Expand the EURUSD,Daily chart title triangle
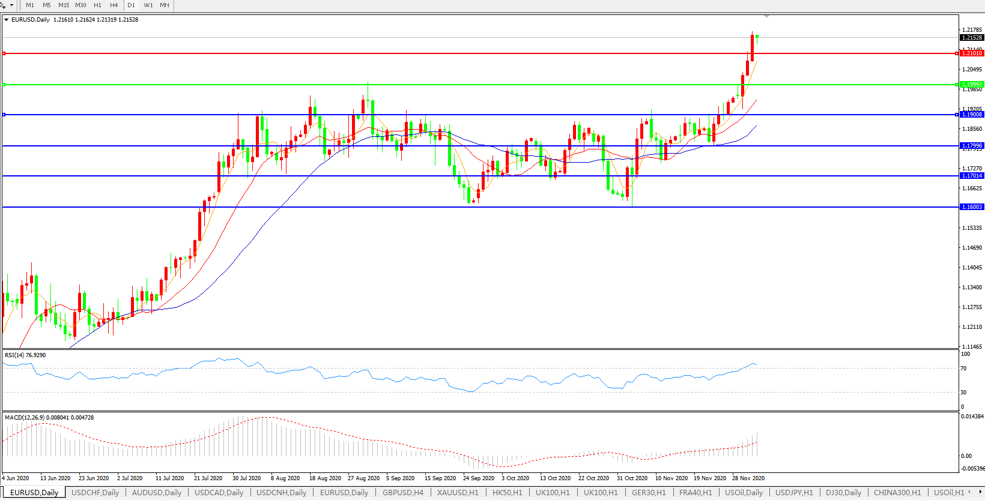Viewport: 985px width, 500px height. click(x=7, y=20)
